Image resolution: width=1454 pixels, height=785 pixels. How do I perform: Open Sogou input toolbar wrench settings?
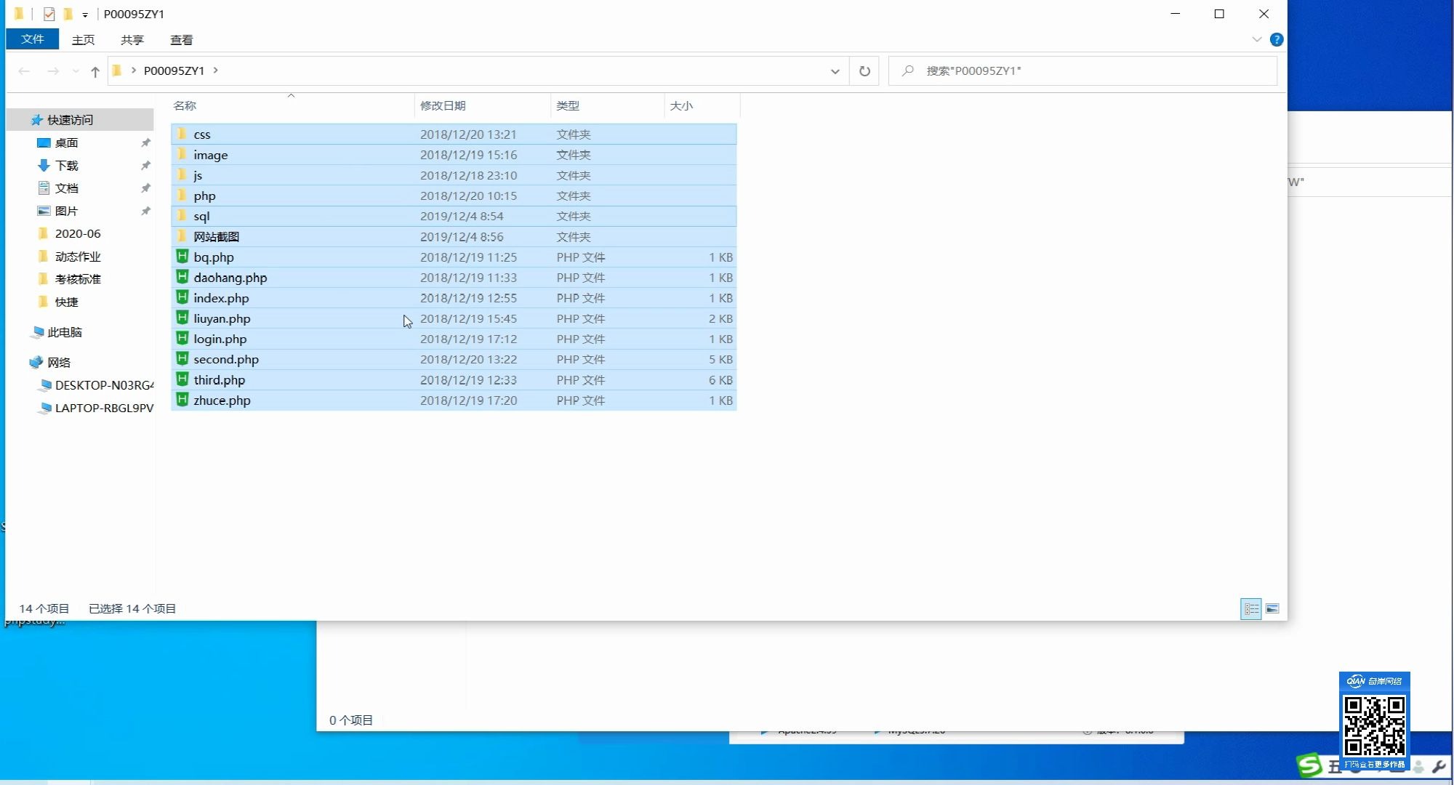1438,766
